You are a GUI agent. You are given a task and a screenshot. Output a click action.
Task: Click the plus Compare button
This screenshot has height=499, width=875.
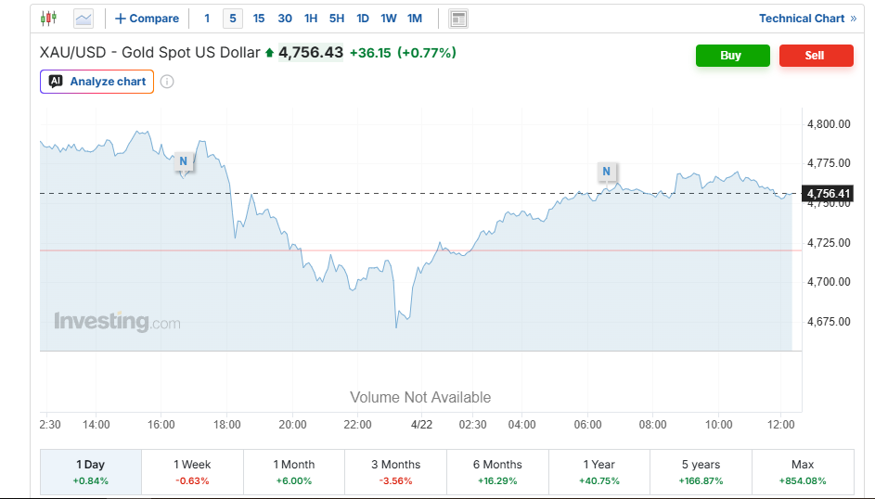click(x=147, y=19)
